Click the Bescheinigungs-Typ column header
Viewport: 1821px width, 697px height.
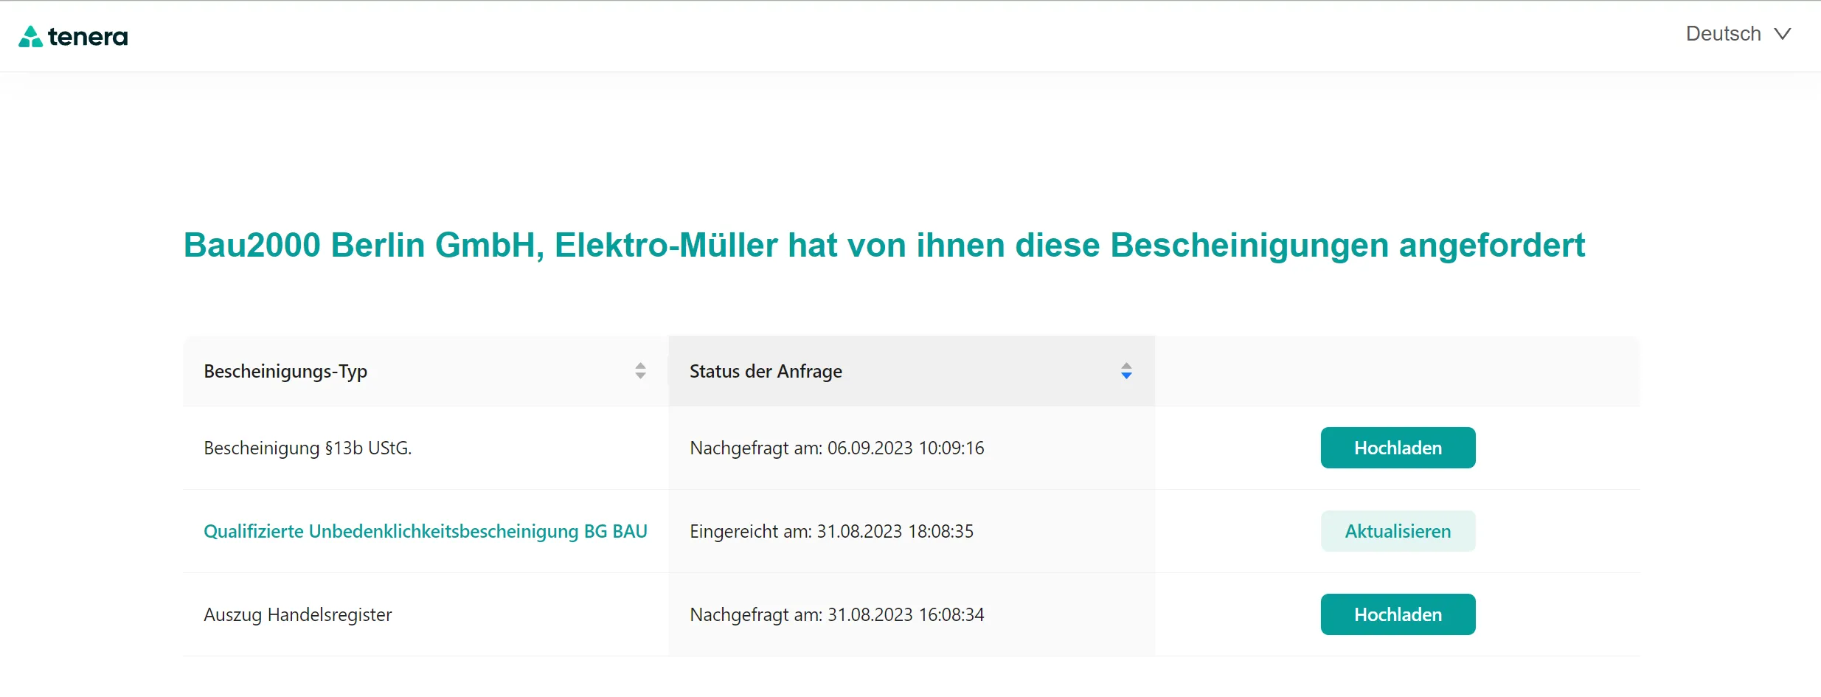426,371
